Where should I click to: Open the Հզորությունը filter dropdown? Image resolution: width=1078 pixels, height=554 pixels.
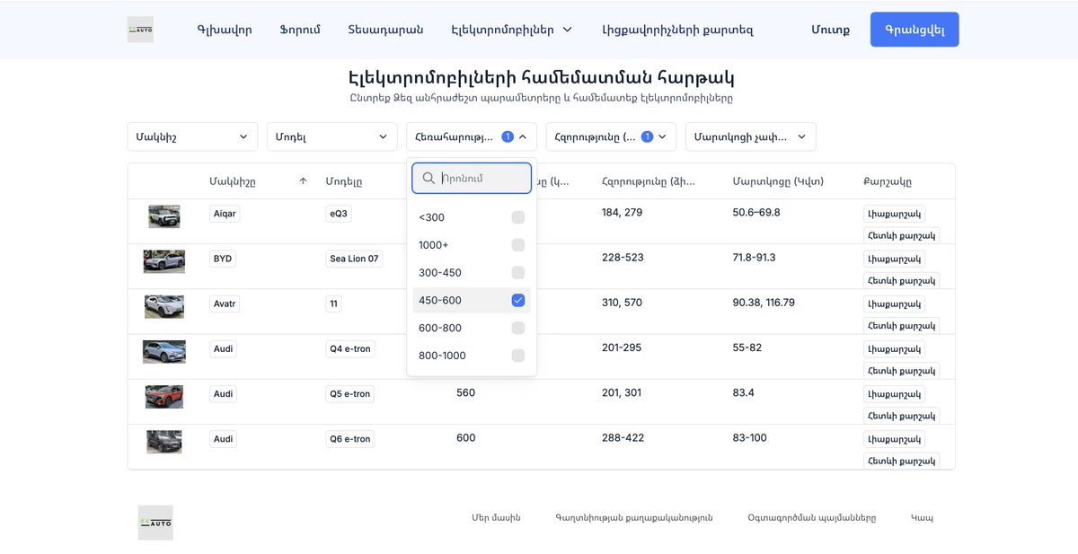[611, 136]
